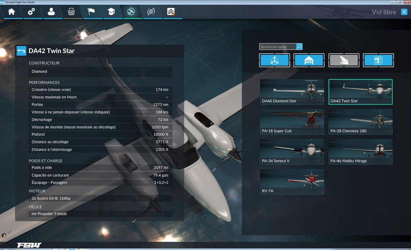Toggle the greyed tail fin livery filter
Viewport: 411px width, 250px height.
tap(344, 61)
